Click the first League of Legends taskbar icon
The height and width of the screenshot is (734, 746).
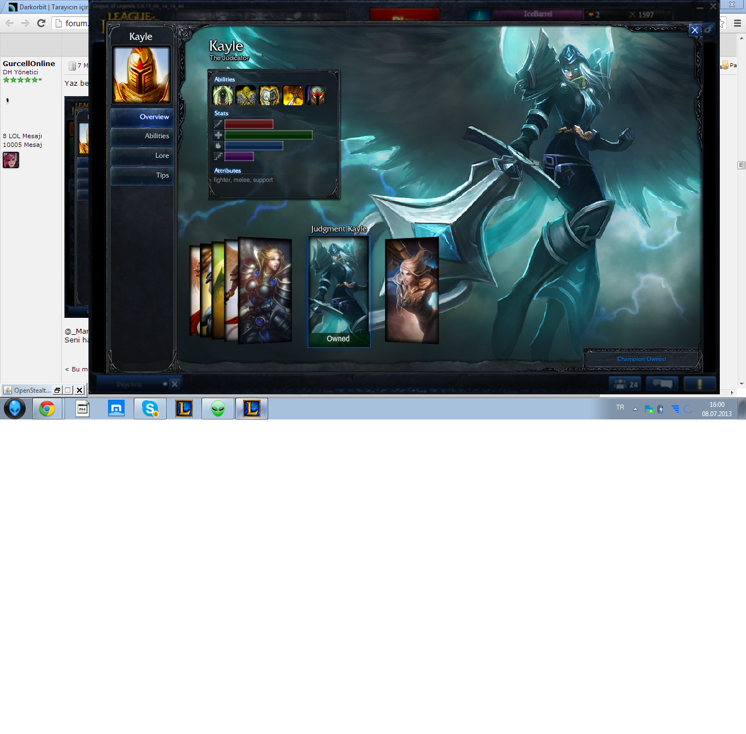[184, 409]
